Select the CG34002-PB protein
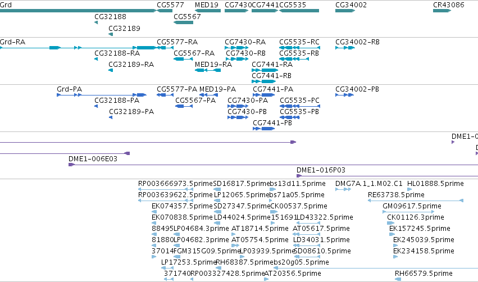 (x=344, y=95)
